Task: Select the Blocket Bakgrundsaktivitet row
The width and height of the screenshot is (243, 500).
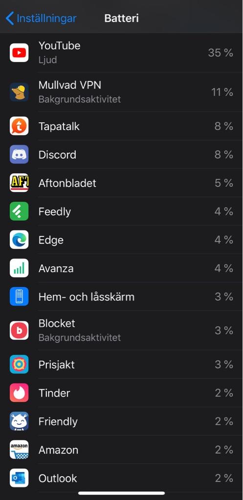Action: tap(121, 331)
